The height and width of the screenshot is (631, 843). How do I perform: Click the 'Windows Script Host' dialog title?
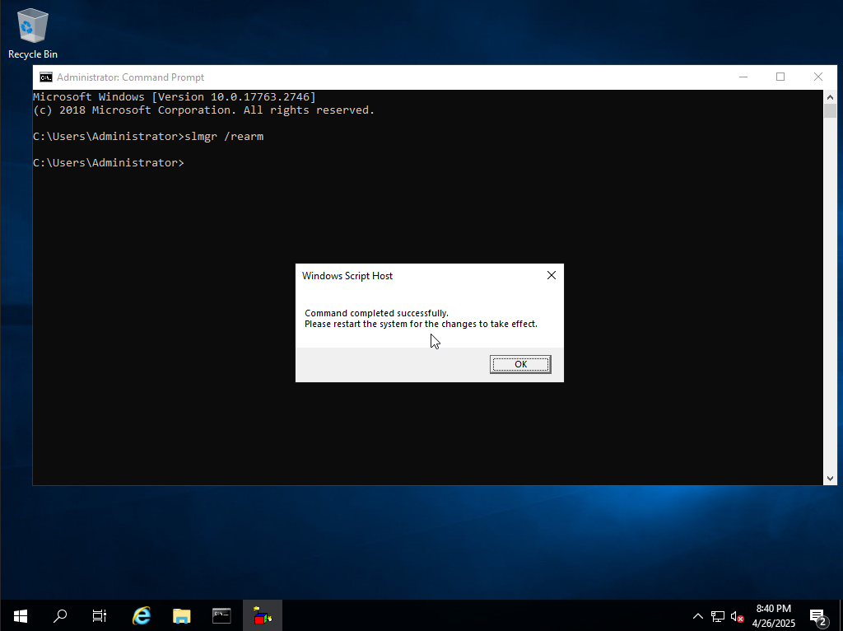347,276
